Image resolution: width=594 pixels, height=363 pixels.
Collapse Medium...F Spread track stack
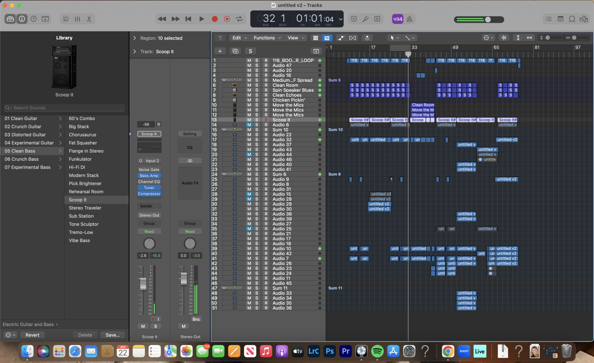click(x=224, y=80)
